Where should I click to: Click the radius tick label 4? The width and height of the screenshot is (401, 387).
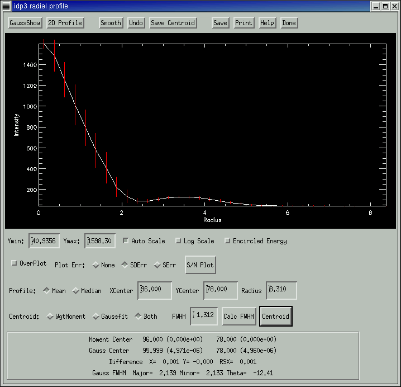click(x=204, y=213)
